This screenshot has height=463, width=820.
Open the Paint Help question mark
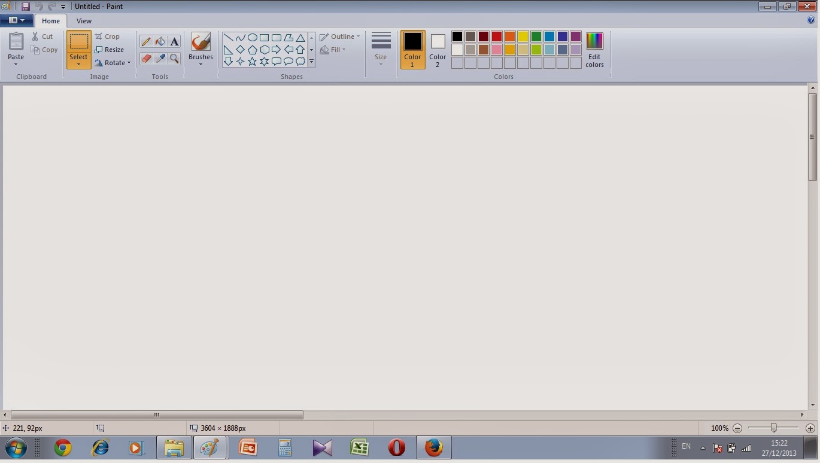[811, 20]
